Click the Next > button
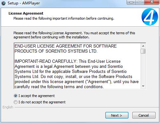Image resolution: width=160 pixels, height=123 pixels. coord(117,115)
